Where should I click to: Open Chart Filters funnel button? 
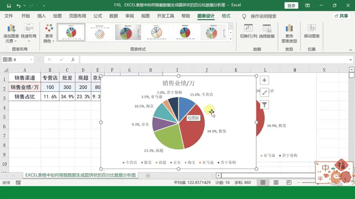pyautogui.click(x=264, y=104)
